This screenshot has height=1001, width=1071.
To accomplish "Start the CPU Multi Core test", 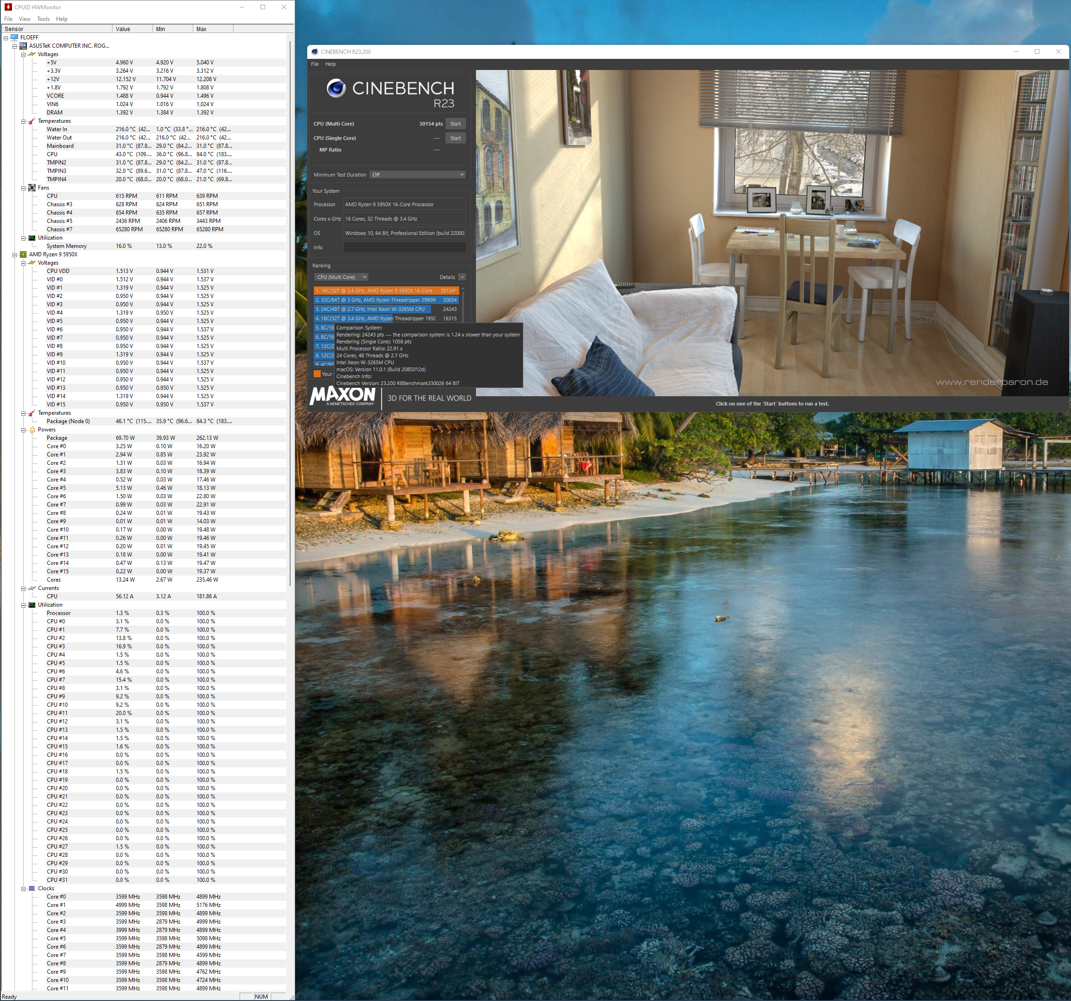I will coord(455,124).
